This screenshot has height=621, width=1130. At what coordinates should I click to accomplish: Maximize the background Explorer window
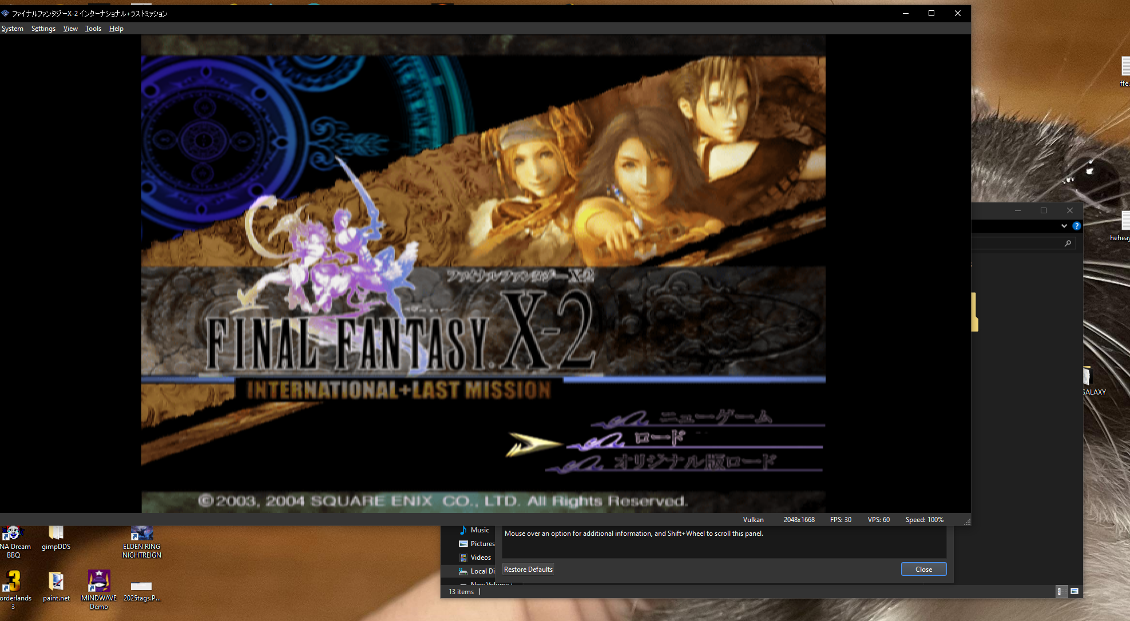[1044, 210]
